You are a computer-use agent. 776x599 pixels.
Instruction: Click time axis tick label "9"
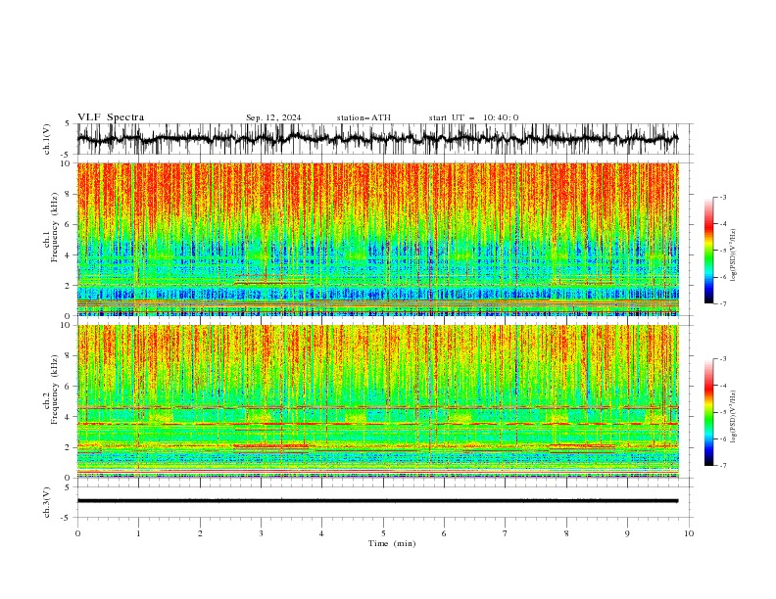click(x=627, y=533)
